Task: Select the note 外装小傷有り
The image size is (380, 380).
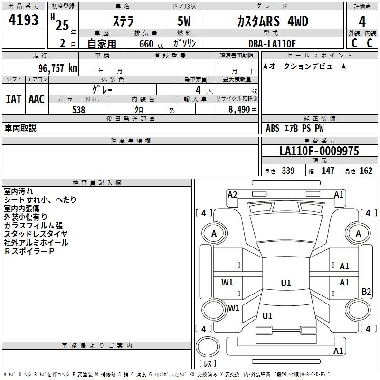Action: coord(26,217)
